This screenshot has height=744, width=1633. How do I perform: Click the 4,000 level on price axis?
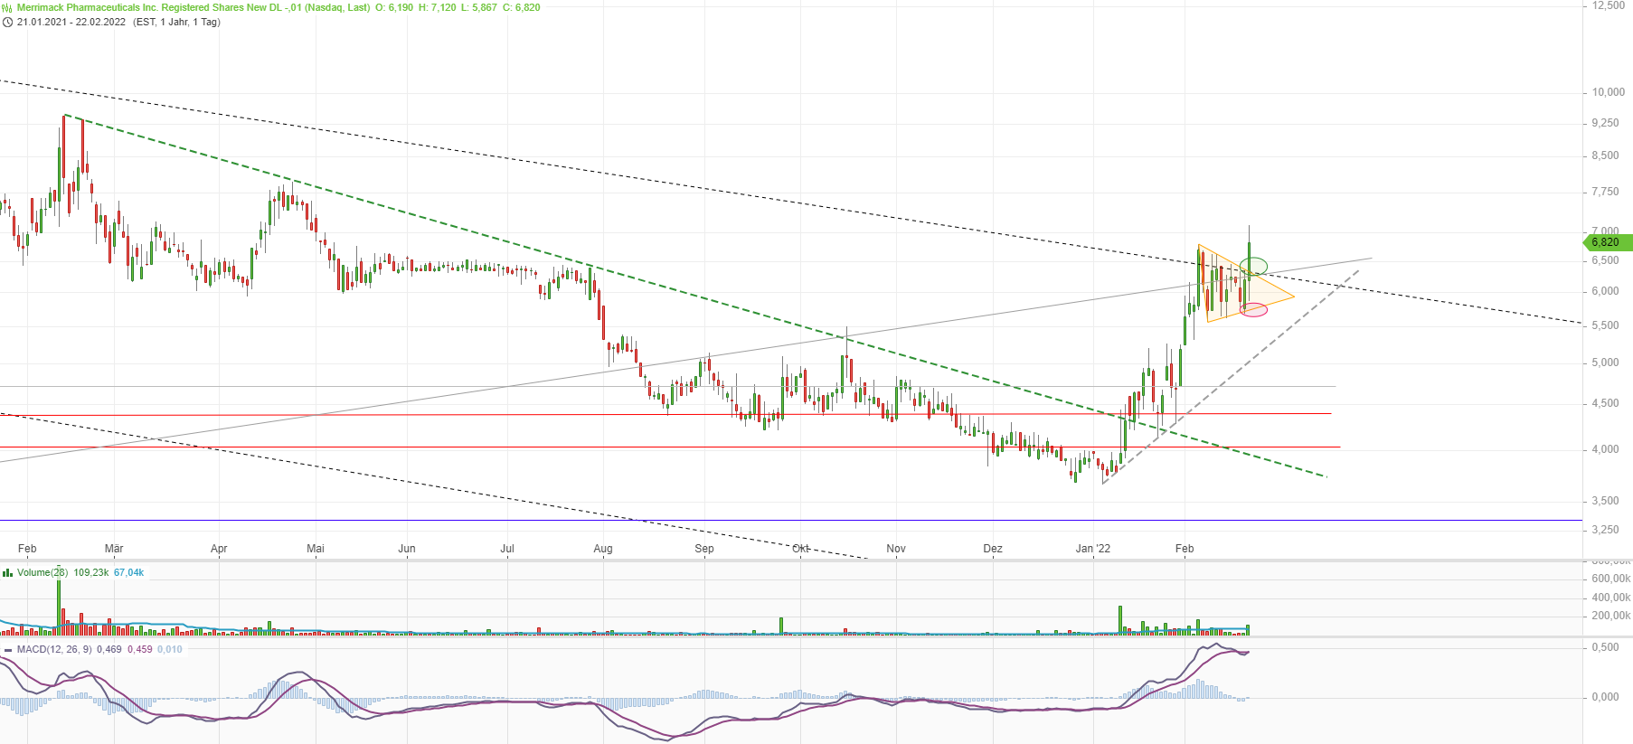[1606, 449]
